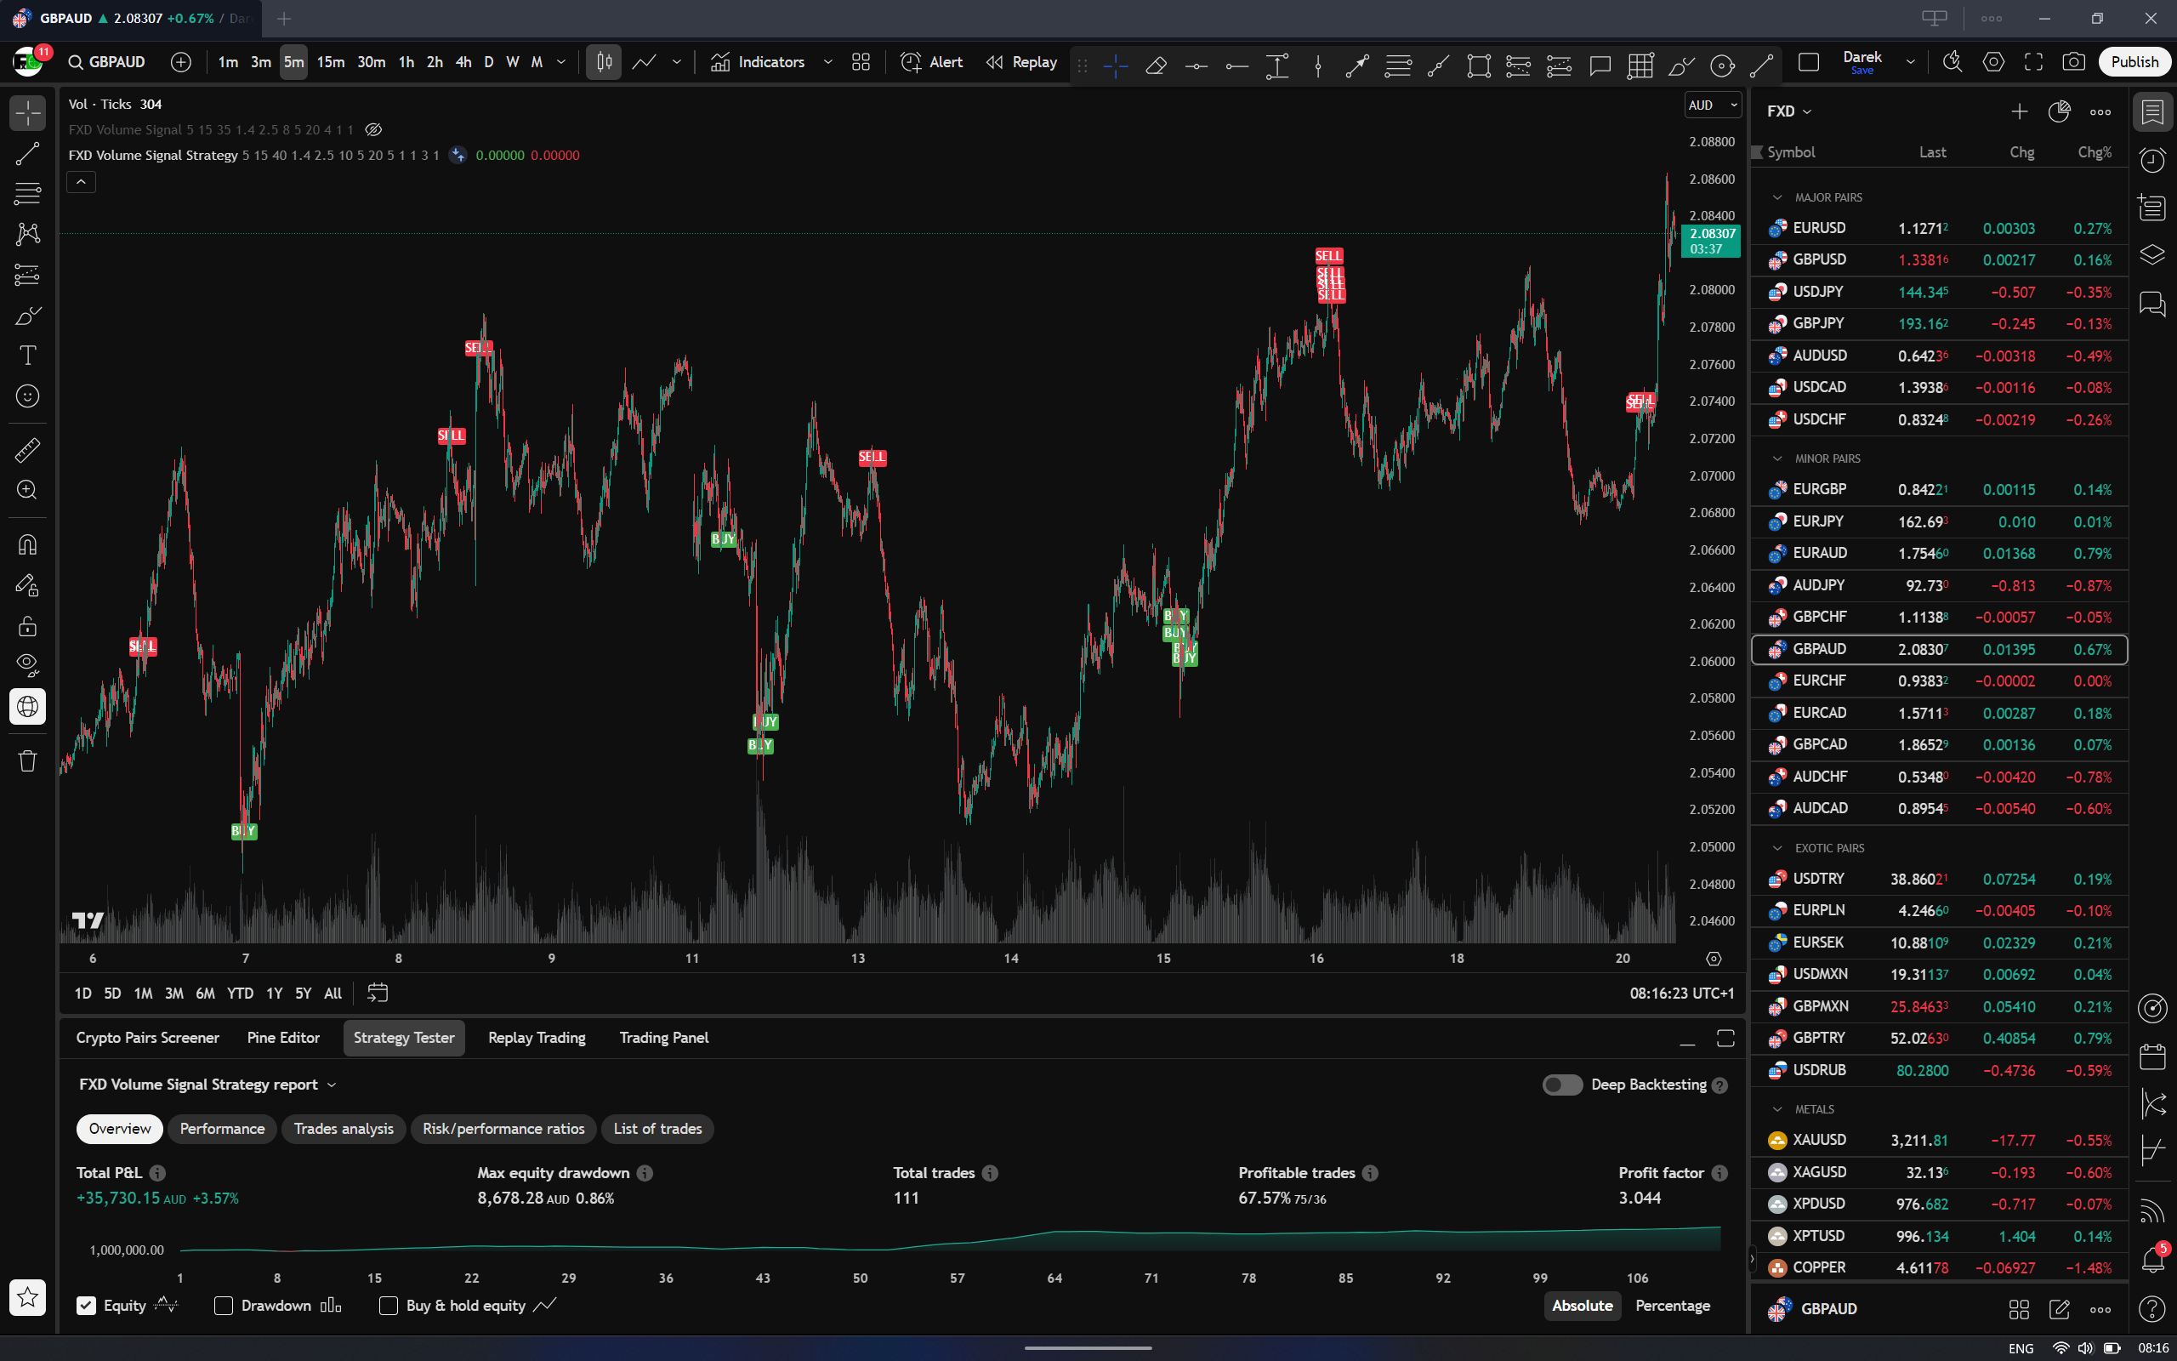
Task: Switch equity chart to Percentage
Action: tap(1673, 1305)
